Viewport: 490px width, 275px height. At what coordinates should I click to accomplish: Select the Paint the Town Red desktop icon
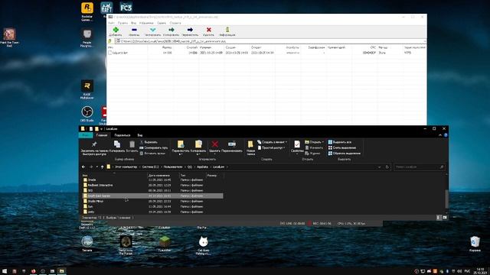(9, 37)
